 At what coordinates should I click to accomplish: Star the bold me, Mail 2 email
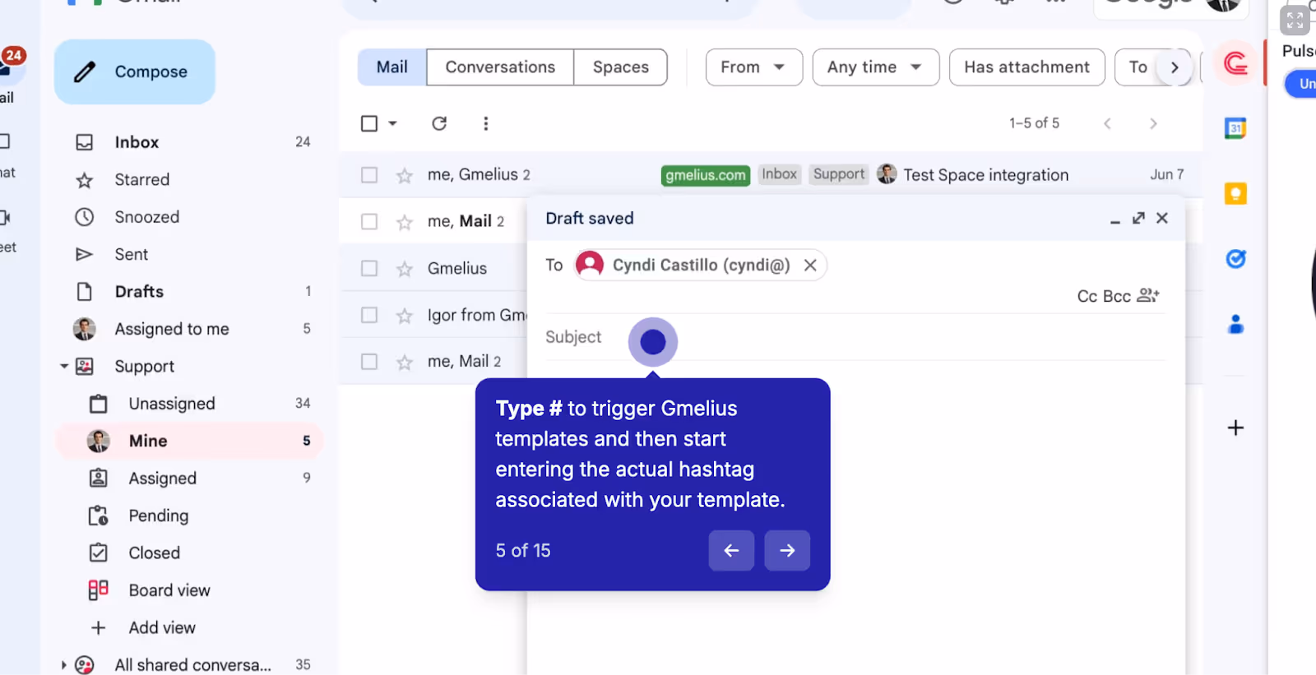[404, 222]
